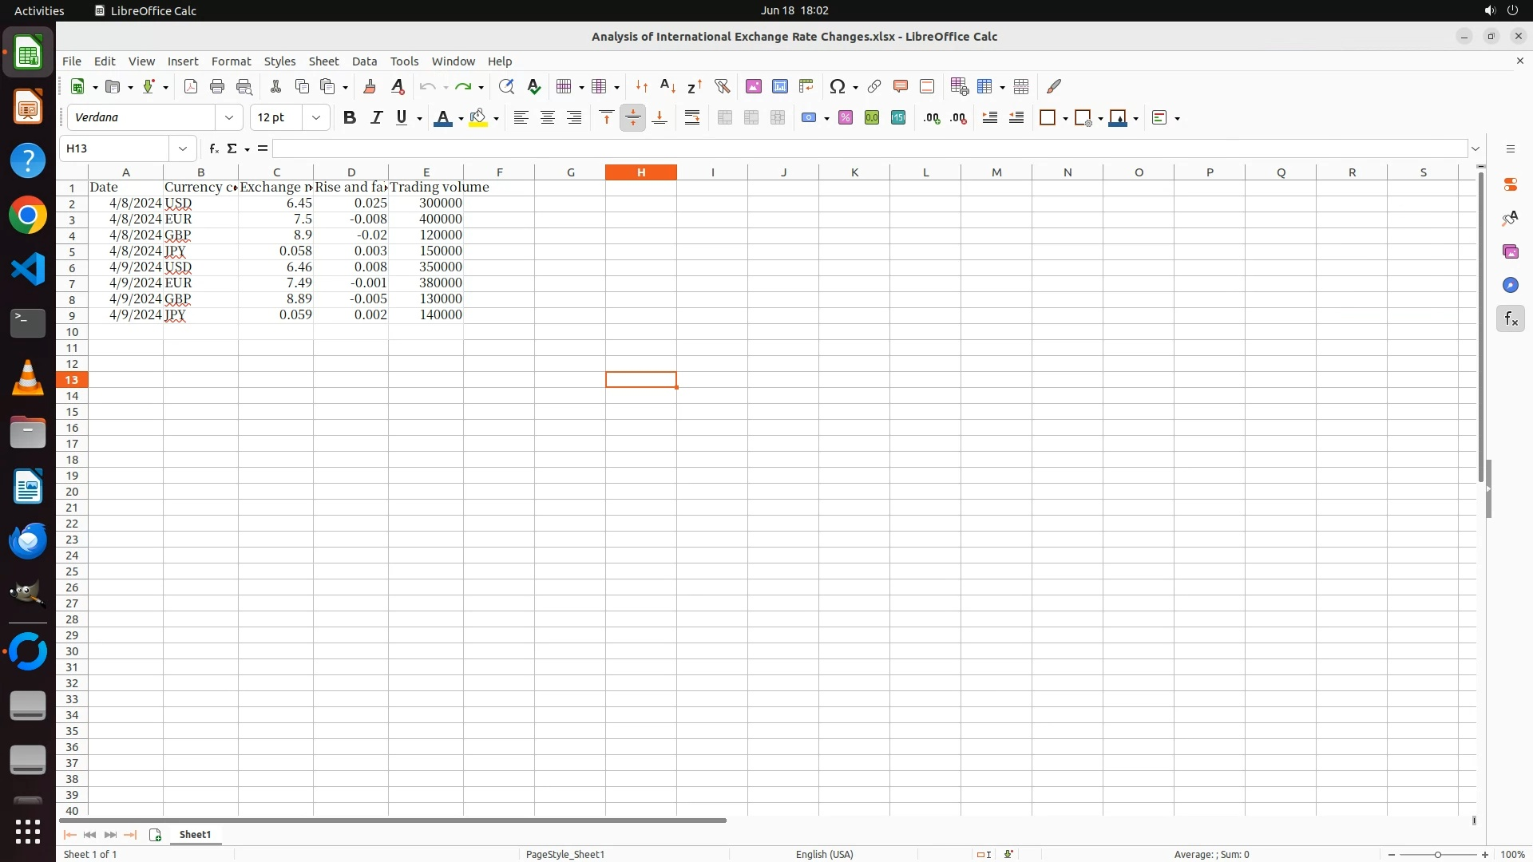Click the AutoFilter toolbar icon
Viewport: 1533px width, 862px height.
(722, 86)
